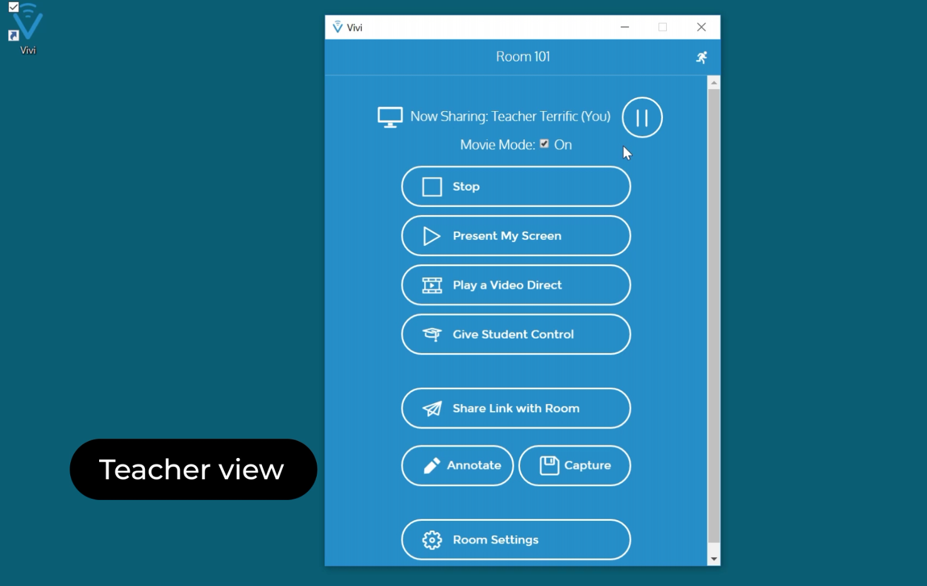Image resolution: width=927 pixels, height=586 pixels.
Task: Pause the current screen sharing
Action: click(x=642, y=117)
